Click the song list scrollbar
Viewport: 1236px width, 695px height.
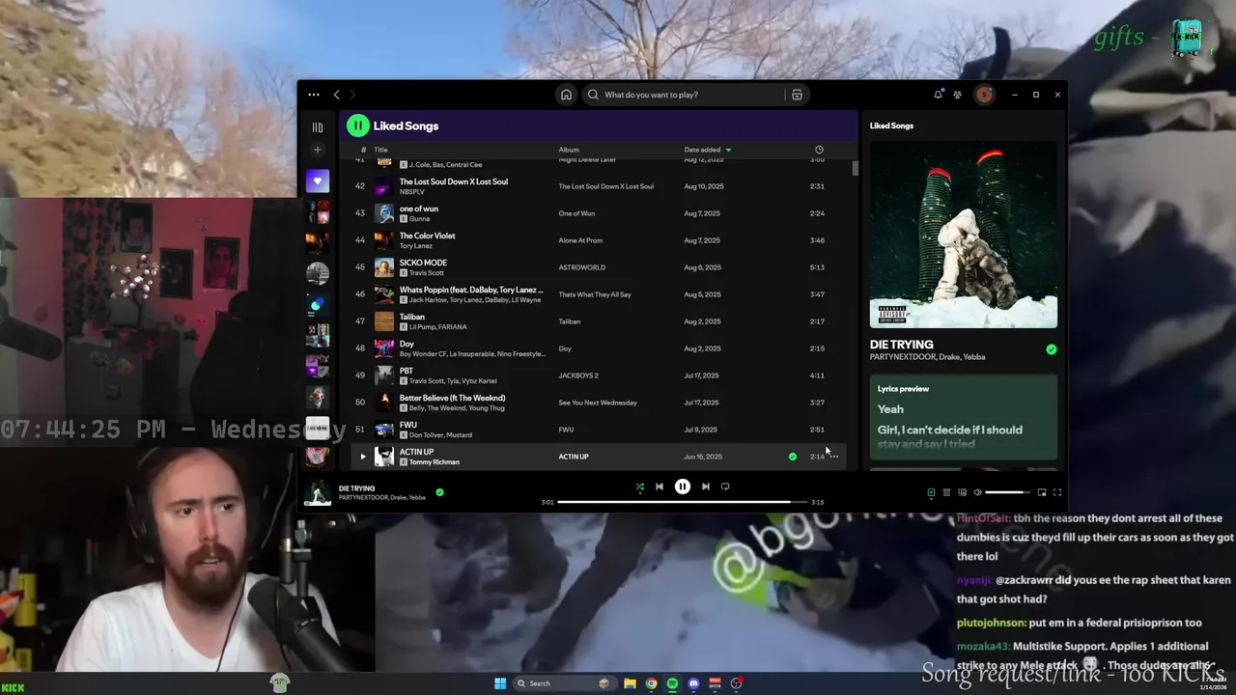coord(855,168)
